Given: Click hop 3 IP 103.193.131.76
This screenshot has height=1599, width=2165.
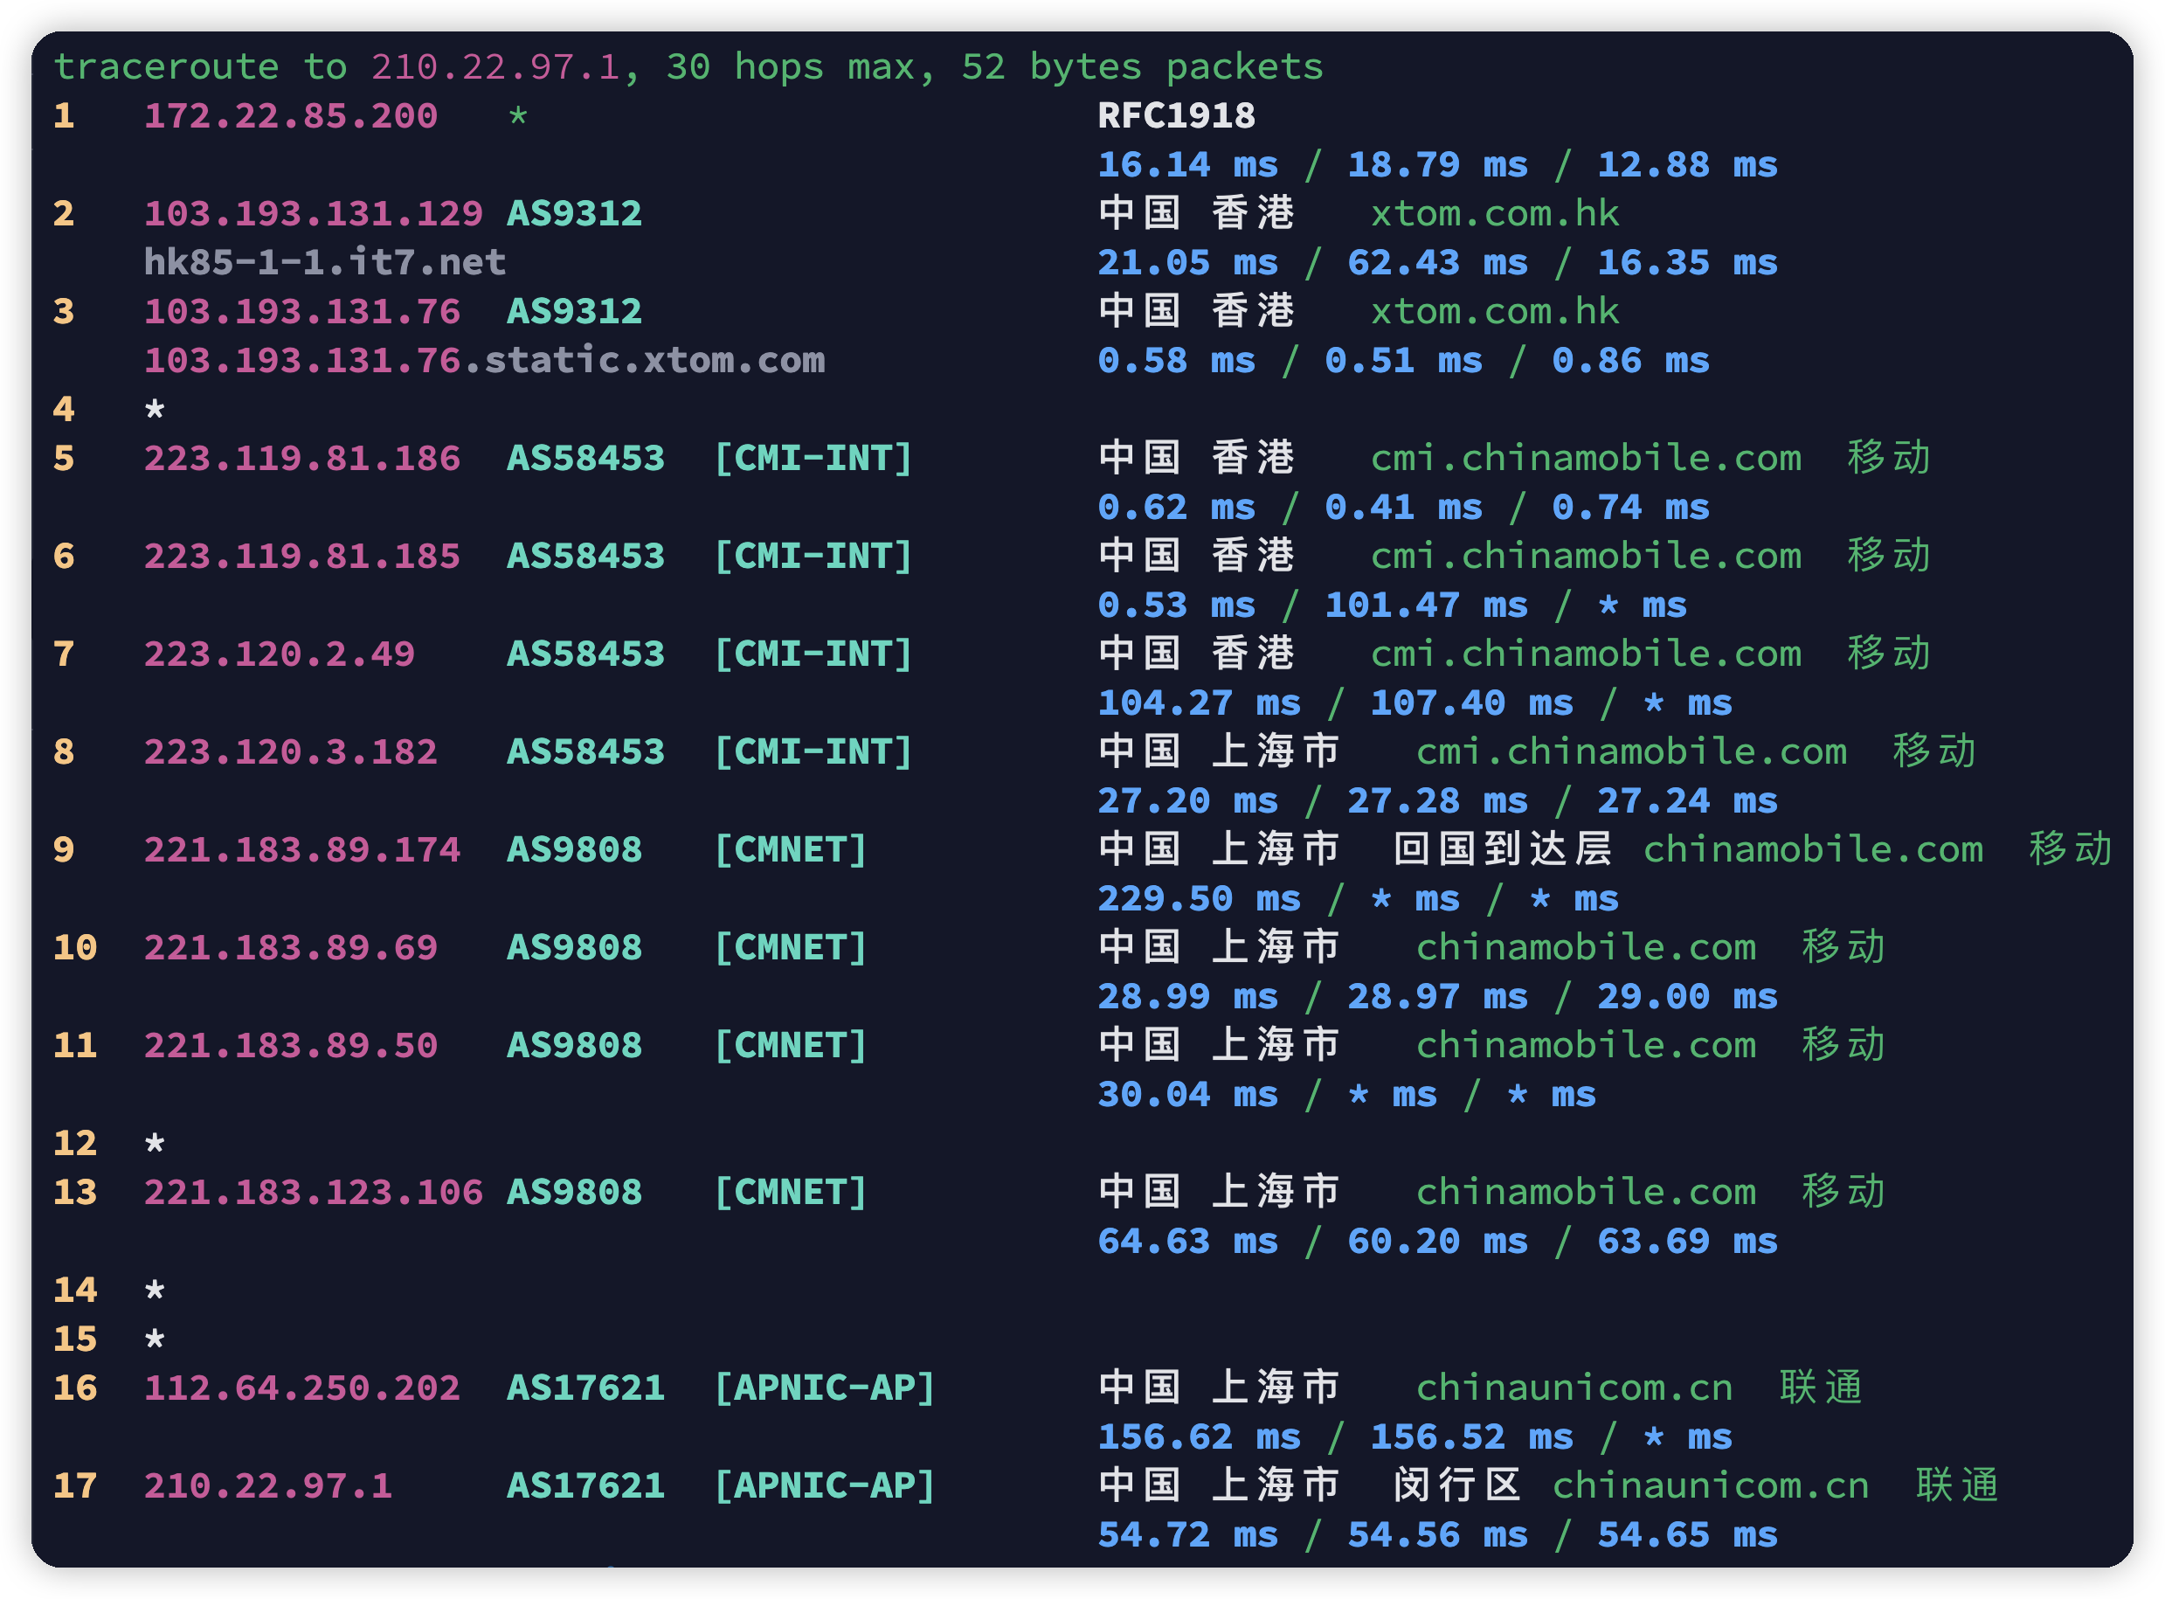Looking at the screenshot, I should coord(301,312).
